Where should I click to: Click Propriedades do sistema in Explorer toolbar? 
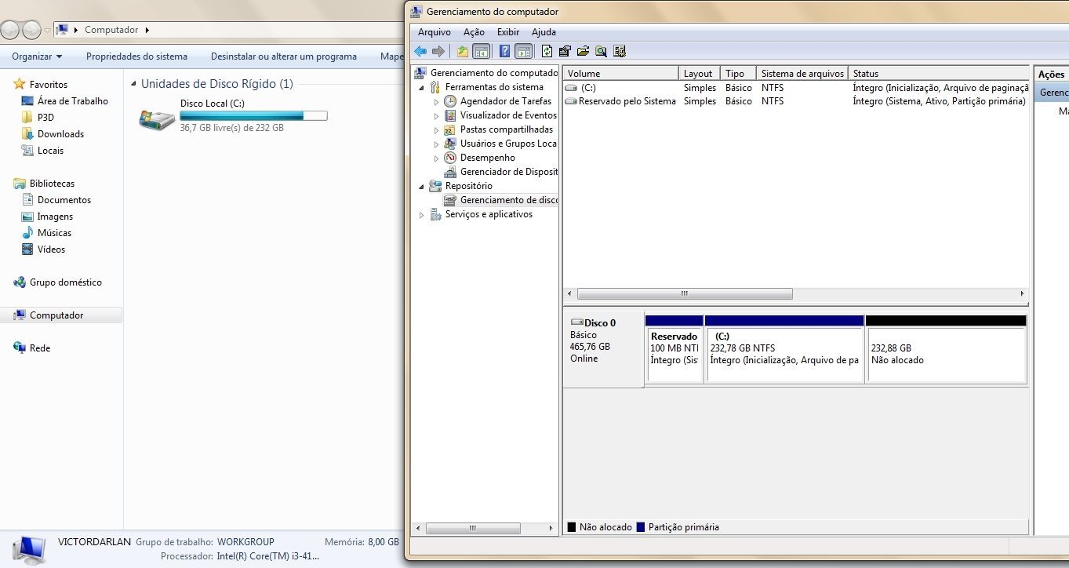click(x=136, y=56)
